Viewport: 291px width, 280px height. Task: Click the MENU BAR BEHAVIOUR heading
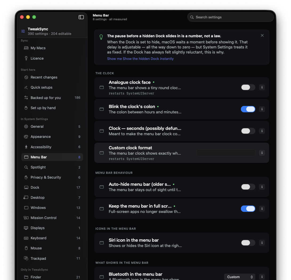[x=114, y=173]
